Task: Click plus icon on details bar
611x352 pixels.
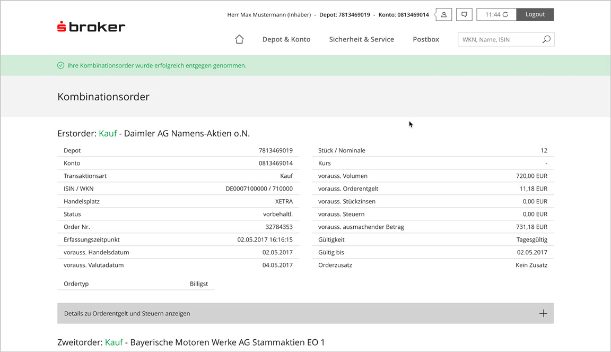Action: pos(543,313)
